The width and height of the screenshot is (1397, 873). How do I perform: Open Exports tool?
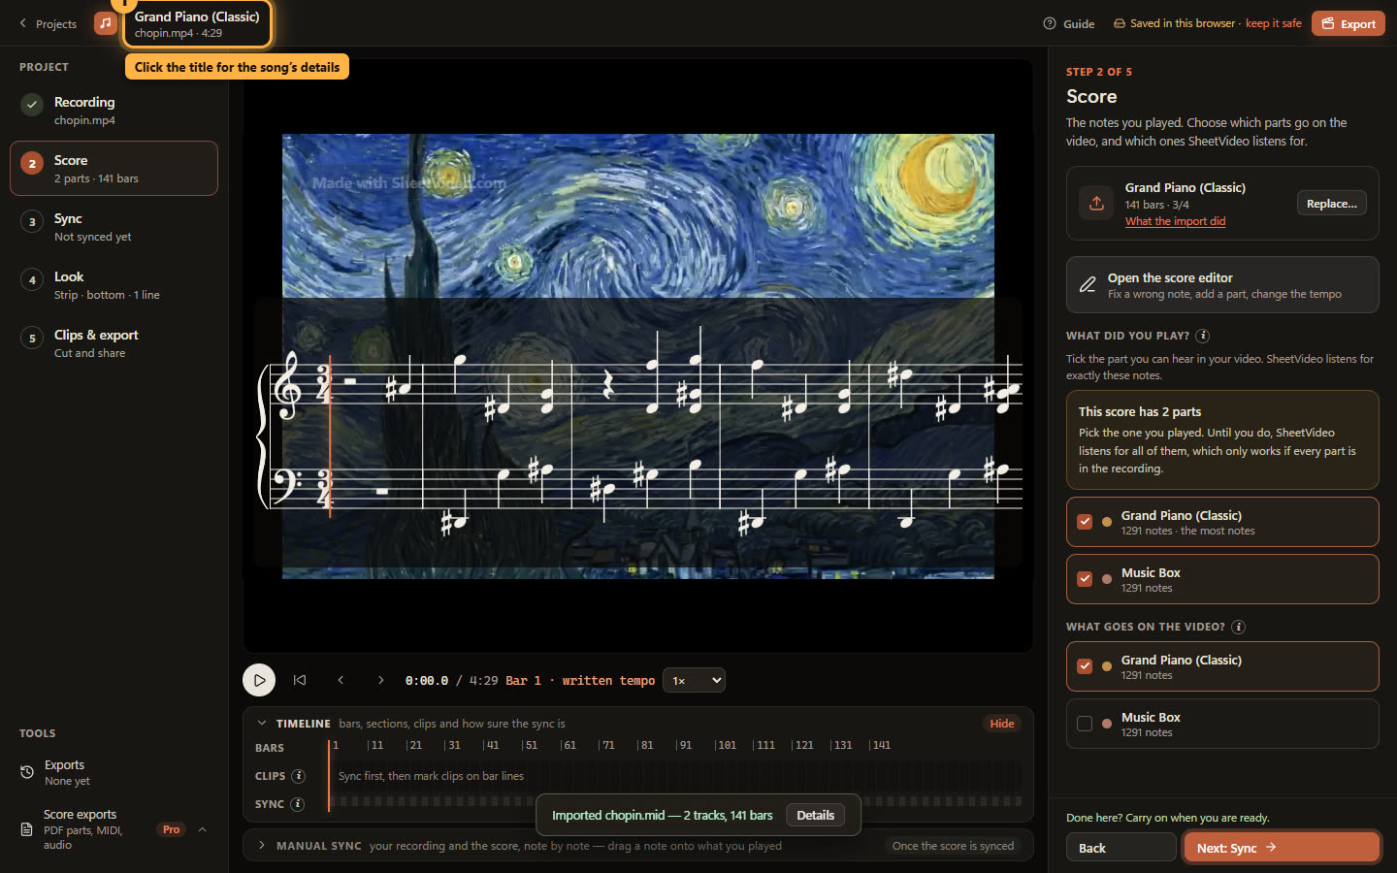[114, 772]
